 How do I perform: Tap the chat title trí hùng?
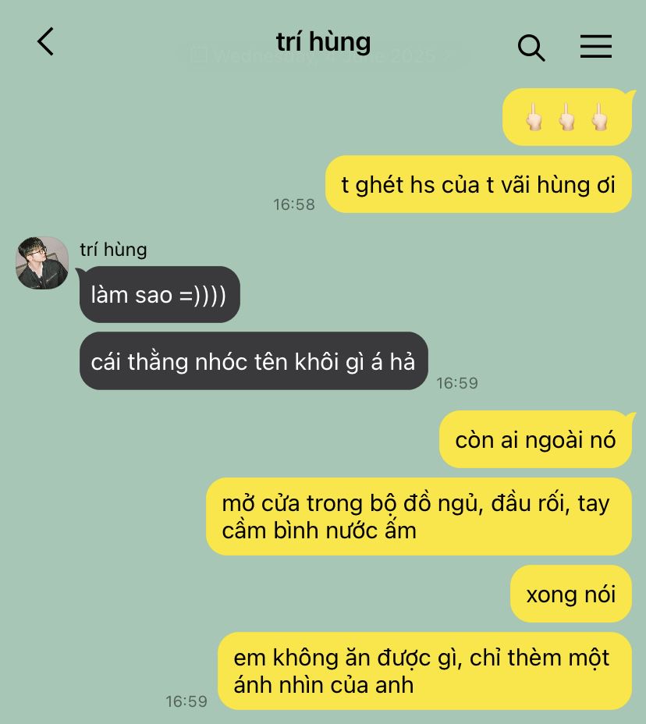click(x=323, y=41)
